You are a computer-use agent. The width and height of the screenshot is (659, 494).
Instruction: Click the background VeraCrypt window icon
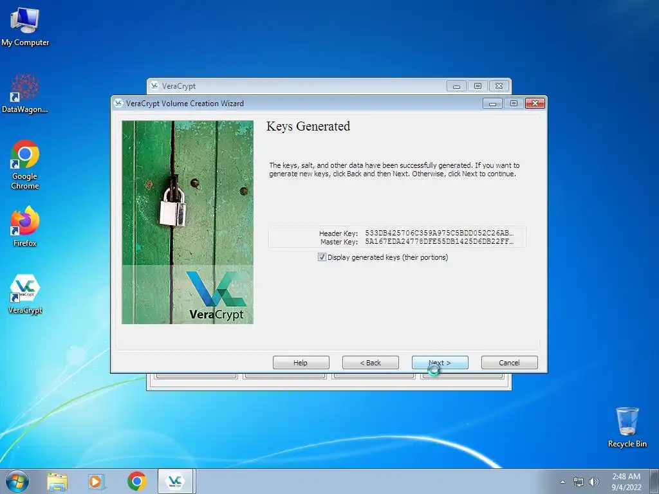point(154,86)
